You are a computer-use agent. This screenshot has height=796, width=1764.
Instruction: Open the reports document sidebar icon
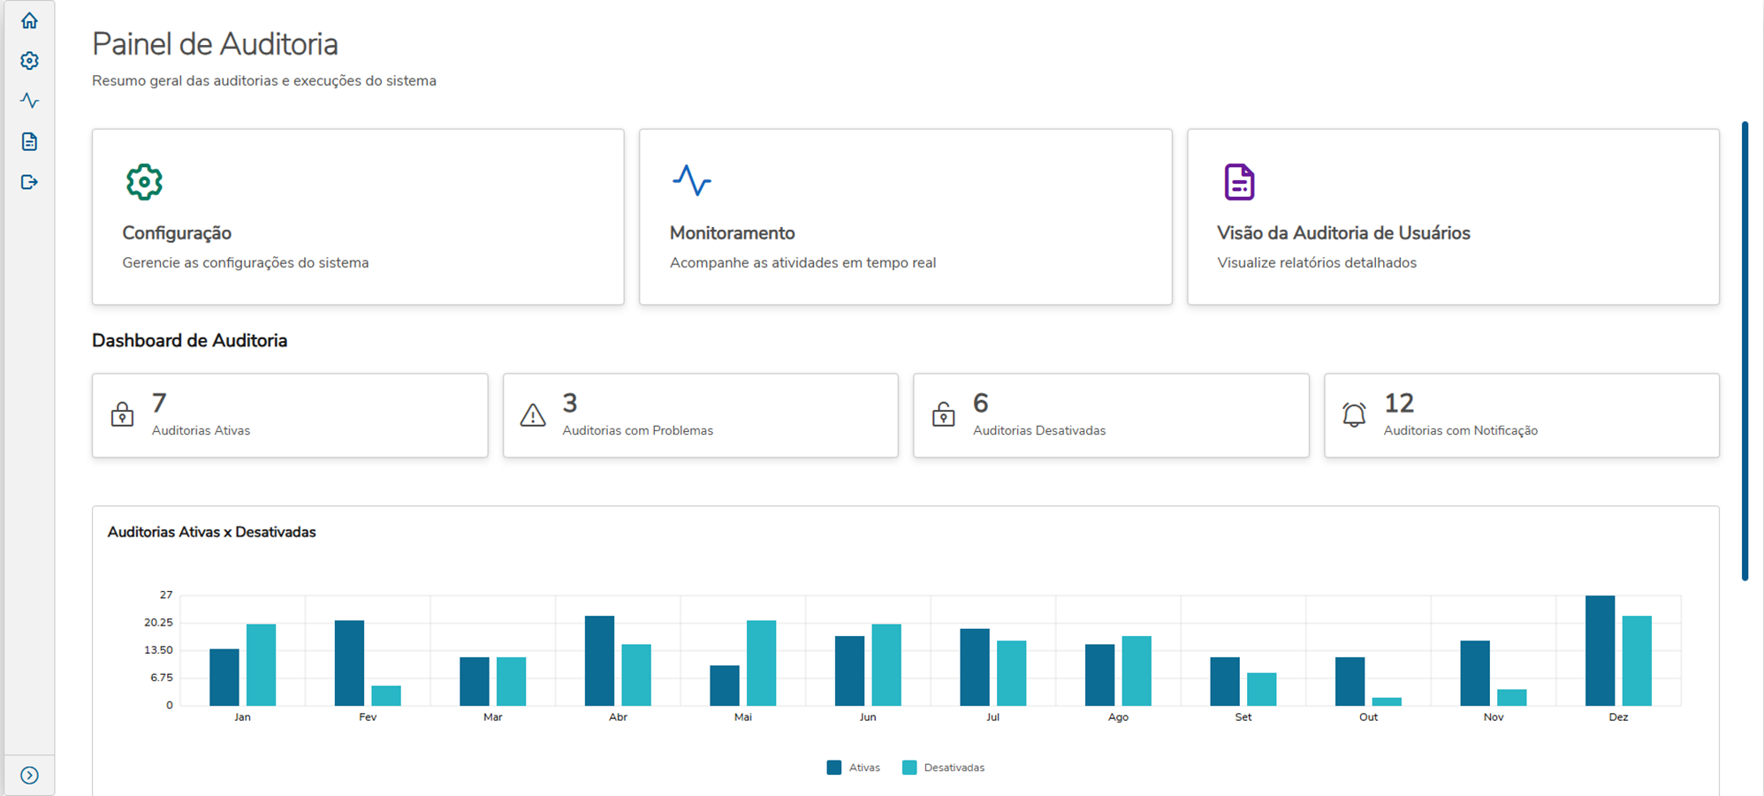(29, 141)
